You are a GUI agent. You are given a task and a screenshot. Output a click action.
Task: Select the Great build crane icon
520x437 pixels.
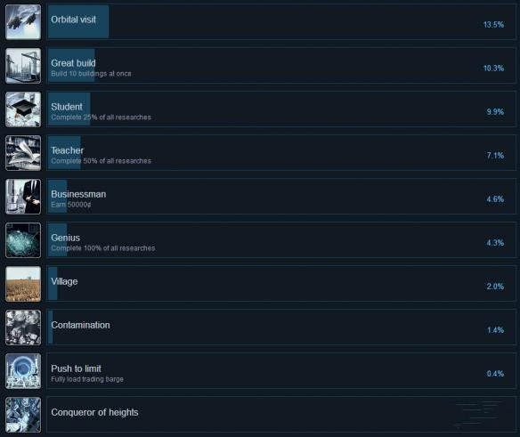(23, 66)
